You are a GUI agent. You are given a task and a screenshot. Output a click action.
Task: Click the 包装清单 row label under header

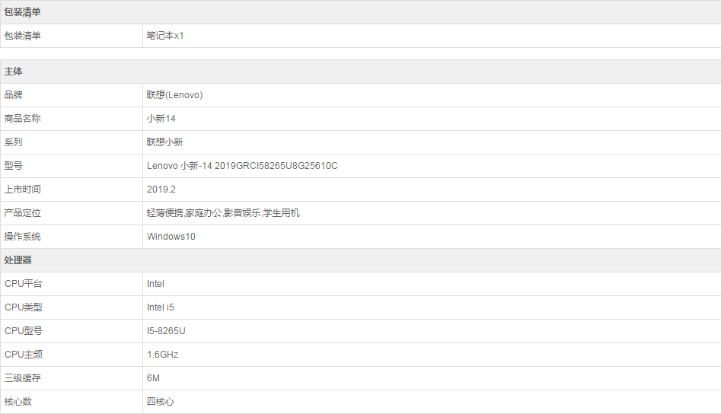[x=23, y=36]
